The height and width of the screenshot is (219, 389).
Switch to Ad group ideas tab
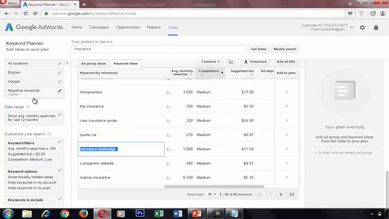(x=93, y=63)
